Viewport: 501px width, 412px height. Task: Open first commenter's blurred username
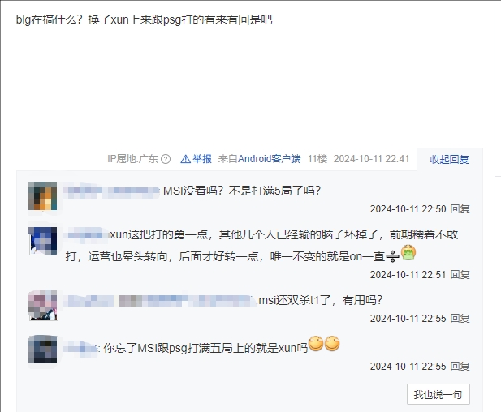pos(111,191)
